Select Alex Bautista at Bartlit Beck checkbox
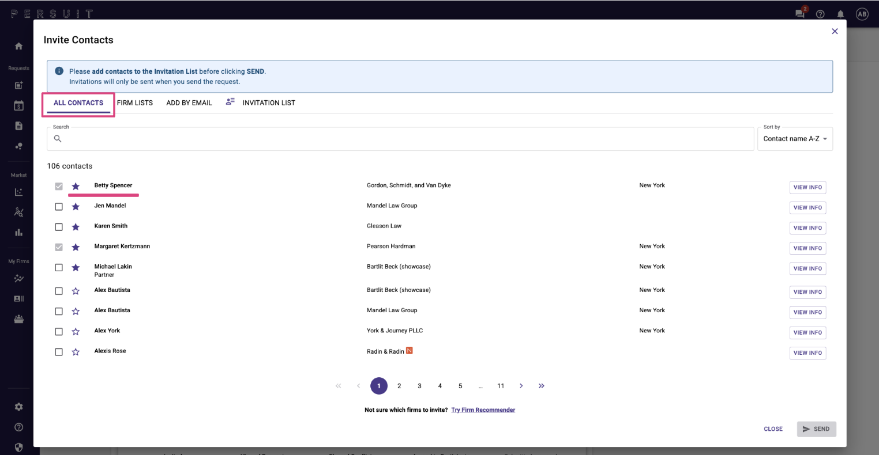Screen dimensions: 879x455 59,291
